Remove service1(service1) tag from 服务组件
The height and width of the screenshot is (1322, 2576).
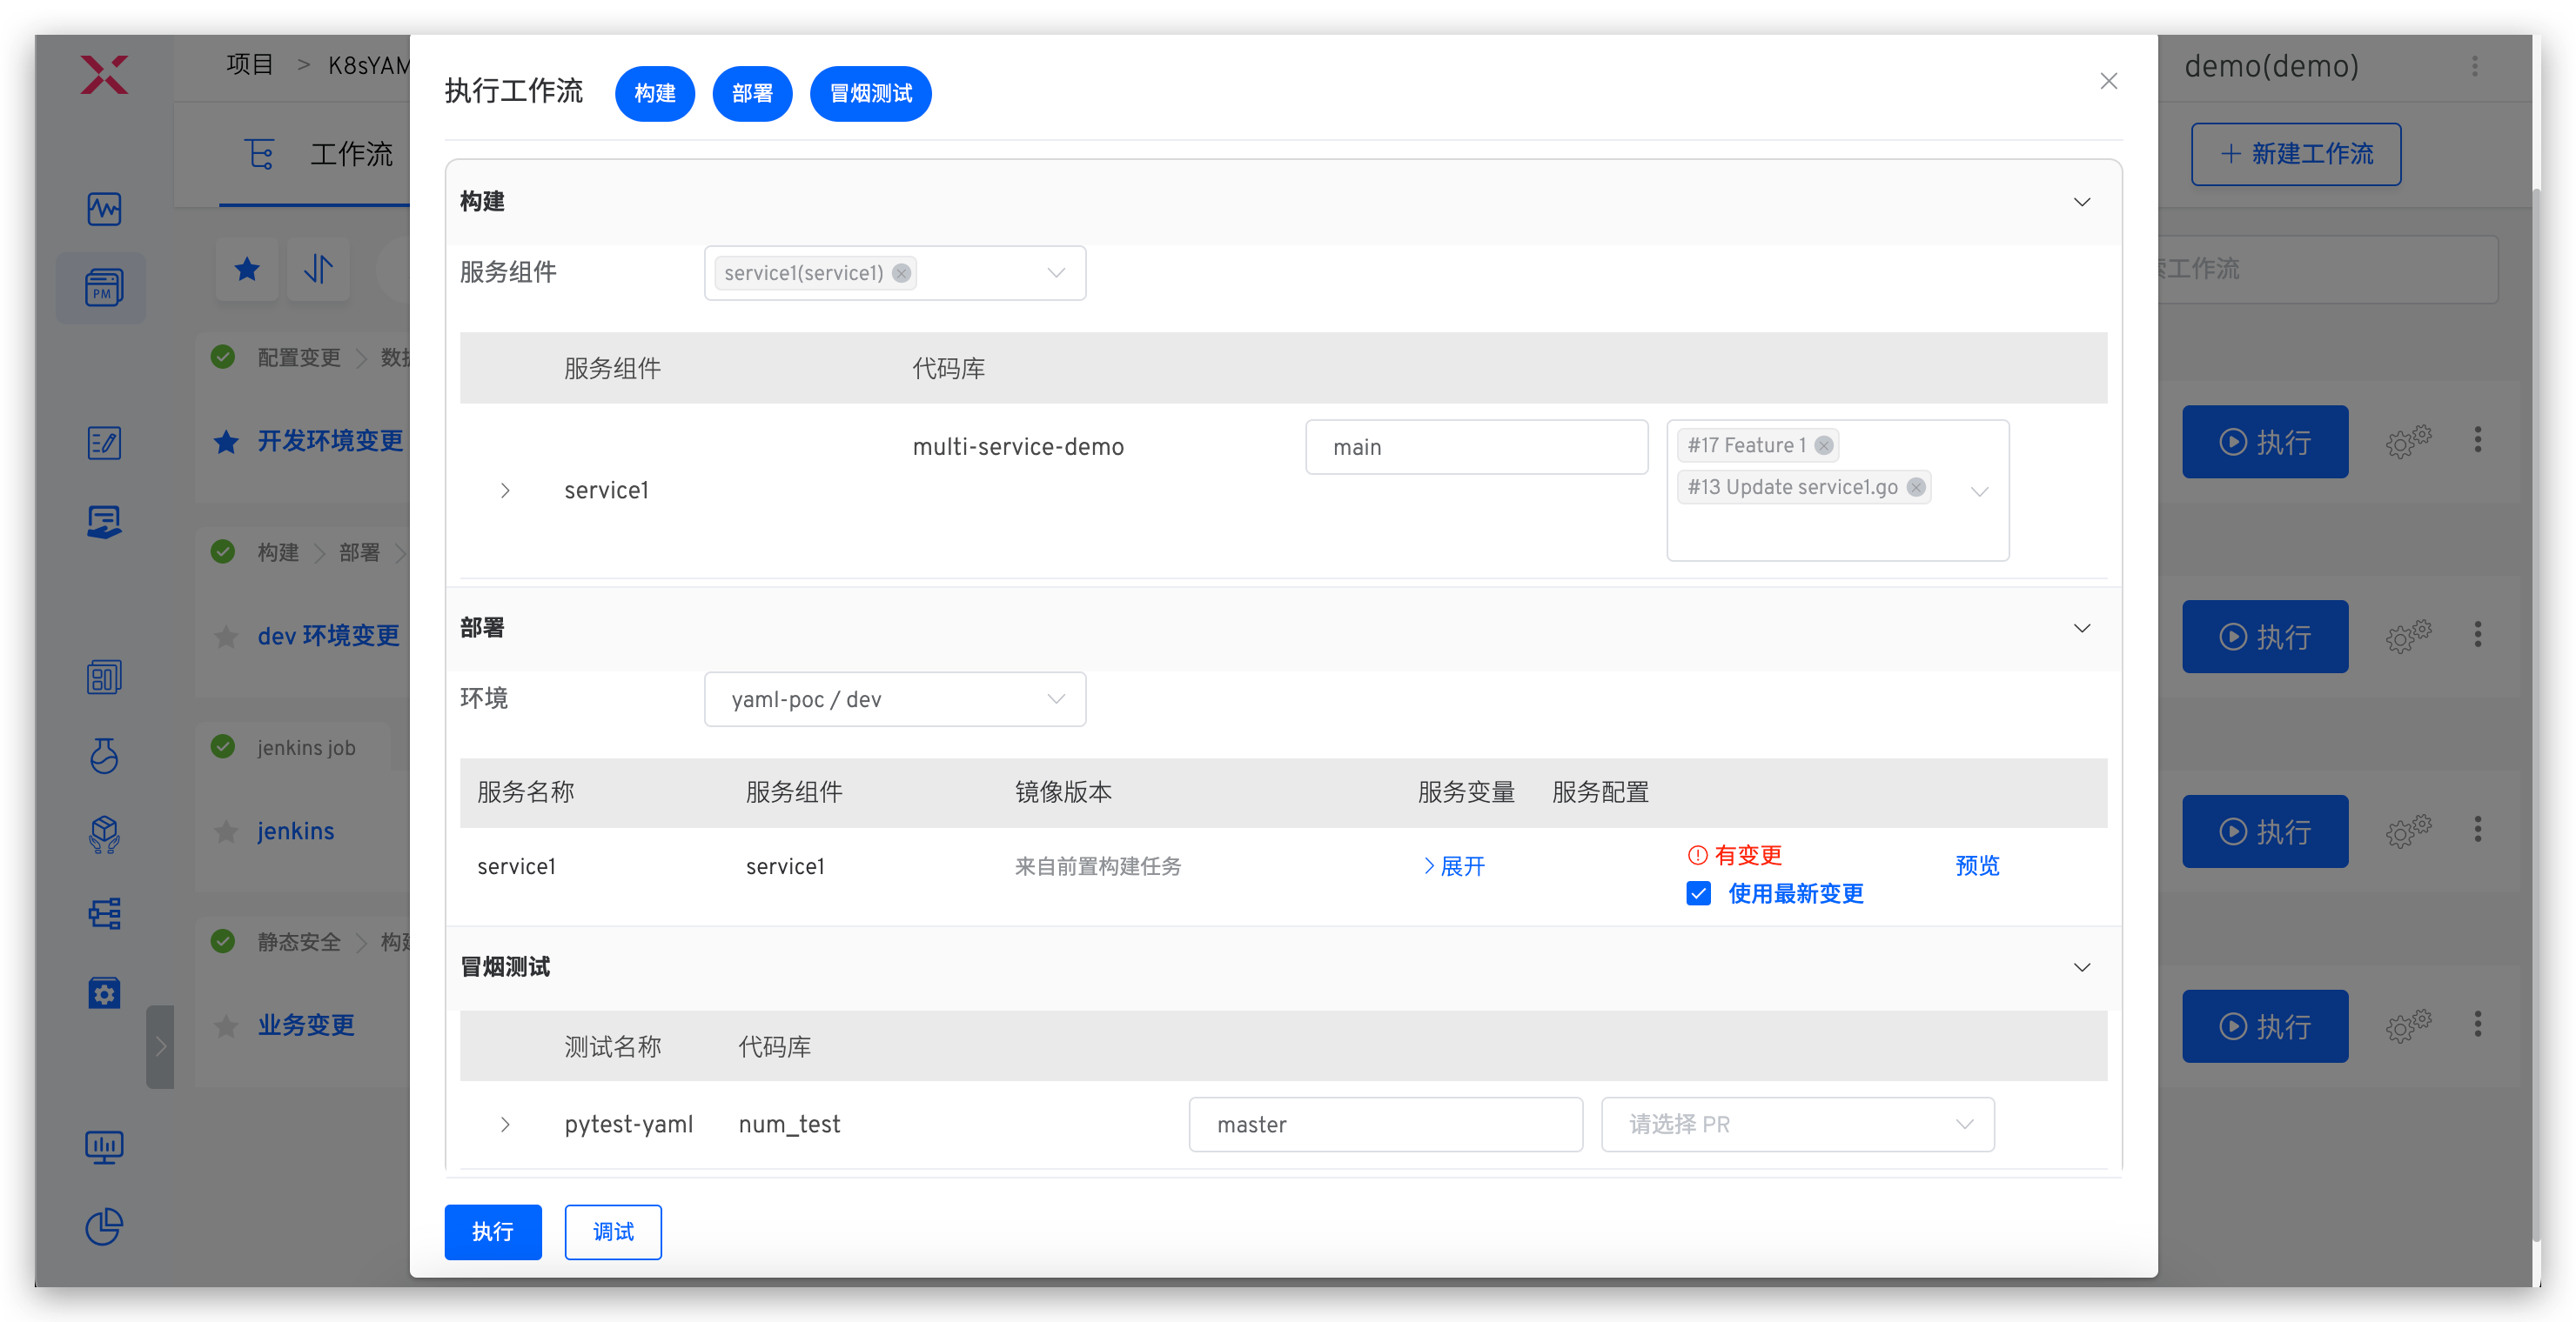click(x=901, y=273)
